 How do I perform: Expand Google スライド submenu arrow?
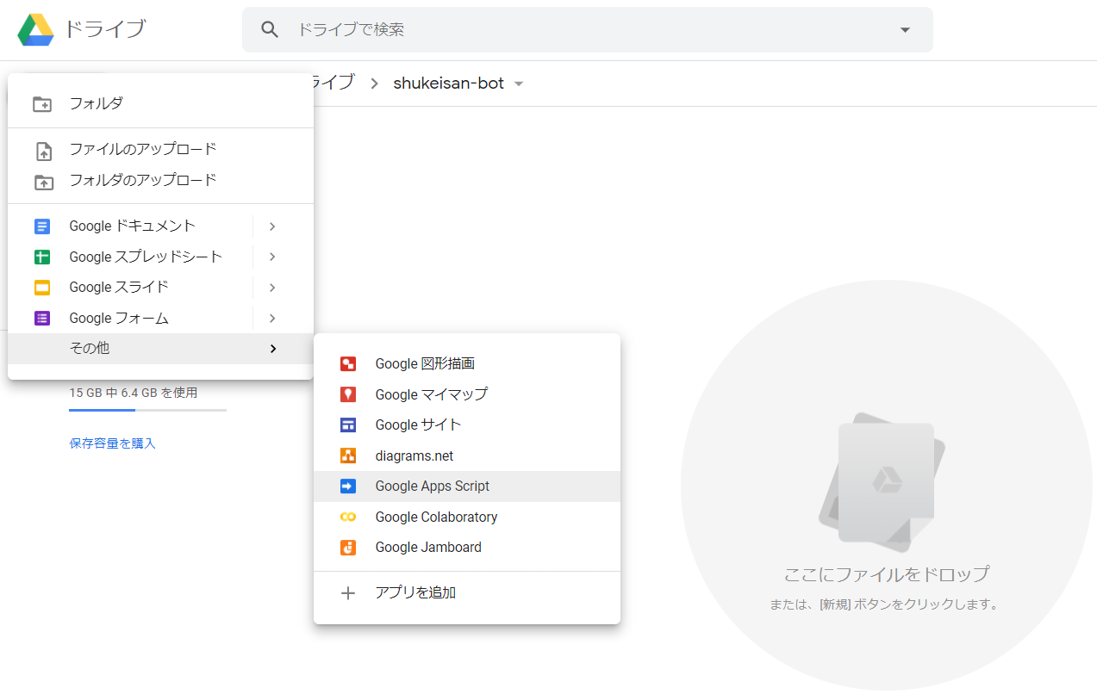point(272,288)
